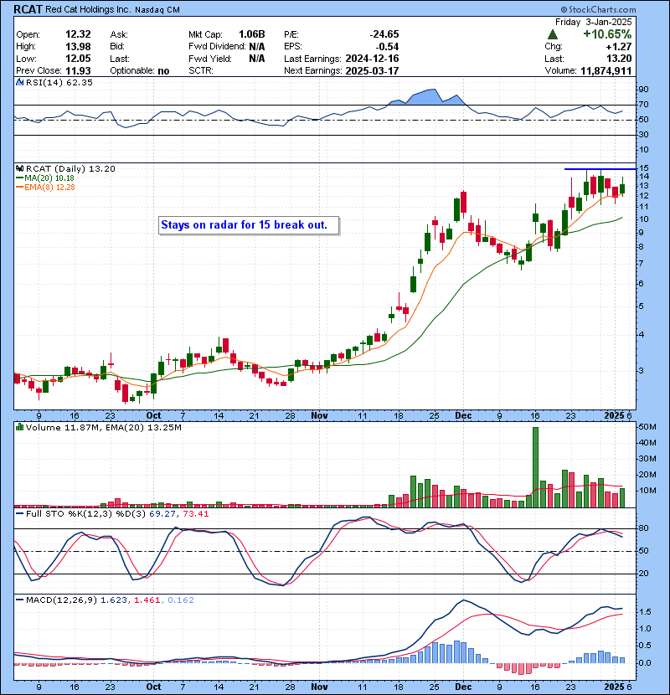Click the P/E value -24.65
This screenshot has height=695, width=670.
tap(384, 34)
